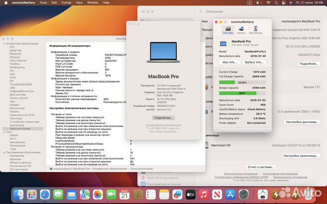Image resolution: width=327 pixels, height=204 pixels.
Task: Open the Tools menu
Action: point(43,3)
